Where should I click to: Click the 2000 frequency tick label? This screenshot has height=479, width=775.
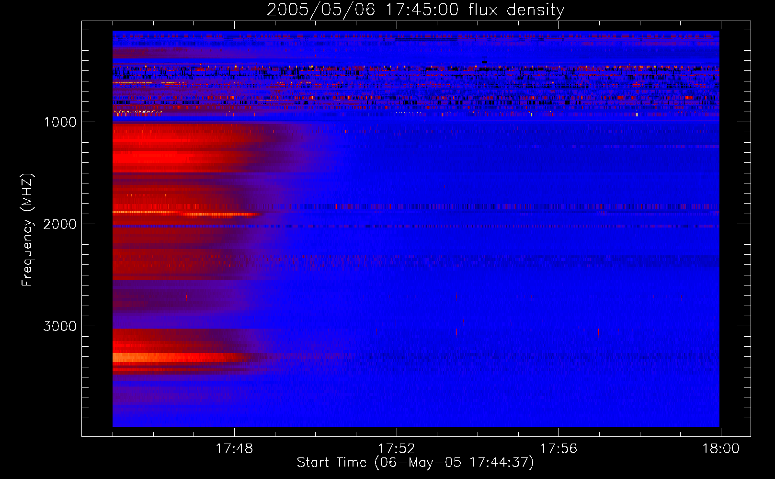click(x=60, y=224)
